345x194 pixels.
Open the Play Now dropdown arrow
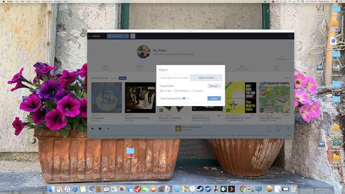coord(126,36)
